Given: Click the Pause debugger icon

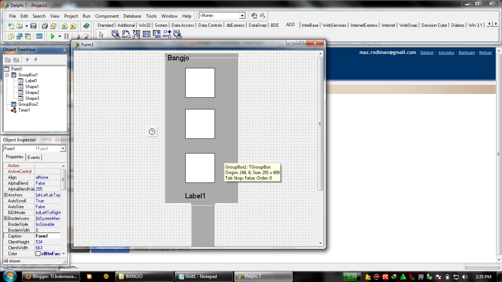Looking at the screenshot, I should [67, 36].
